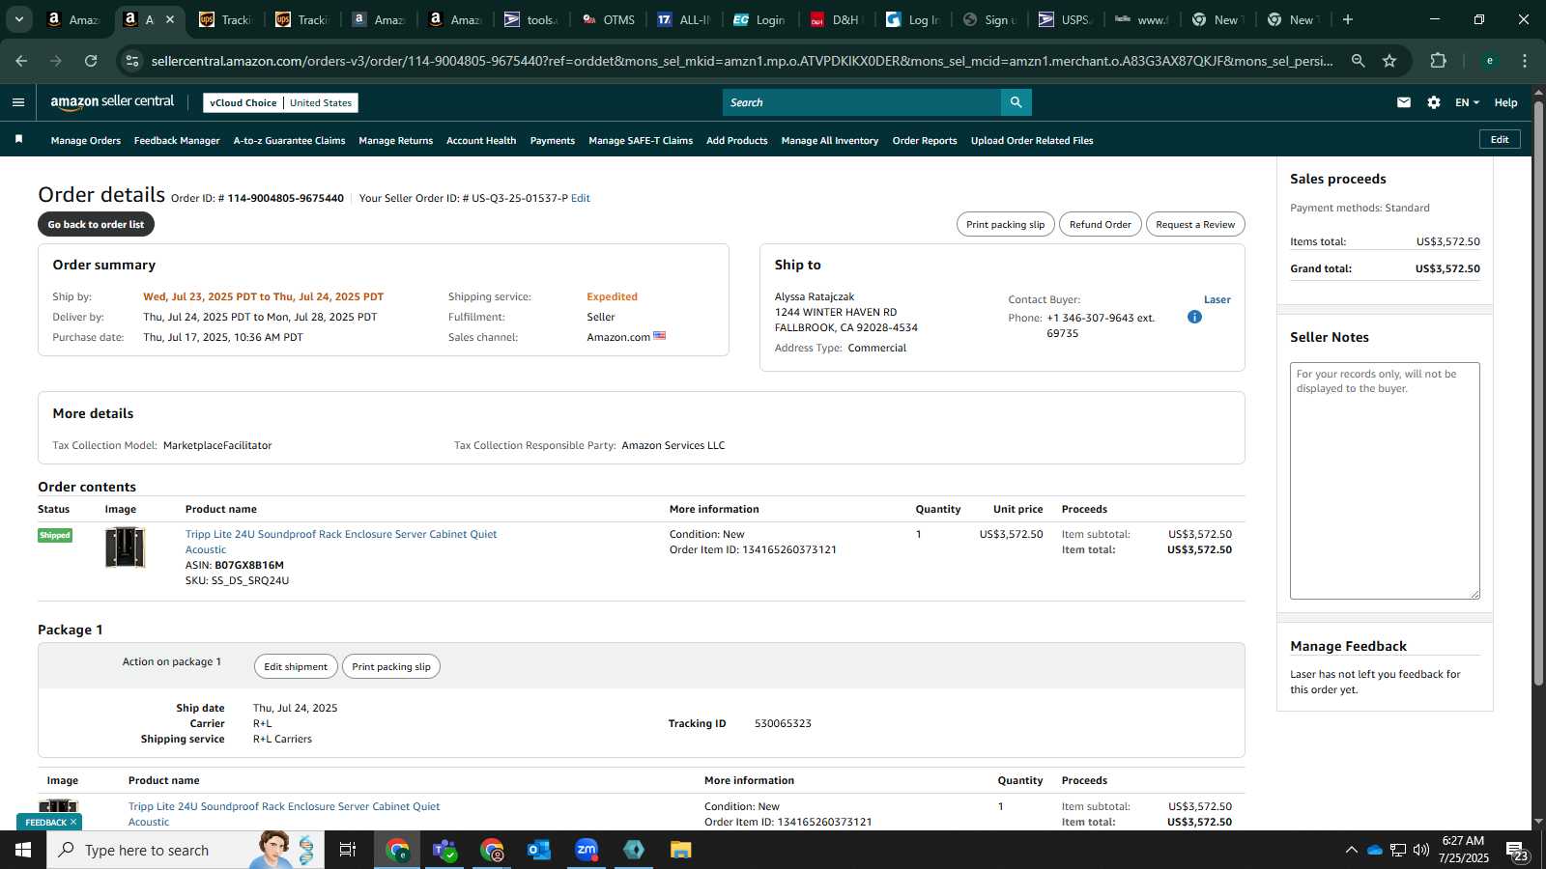Image resolution: width=1546 pixels, height=869 pixels.
Task: Open Manage All Inventory
Action: tap(830, 141)
